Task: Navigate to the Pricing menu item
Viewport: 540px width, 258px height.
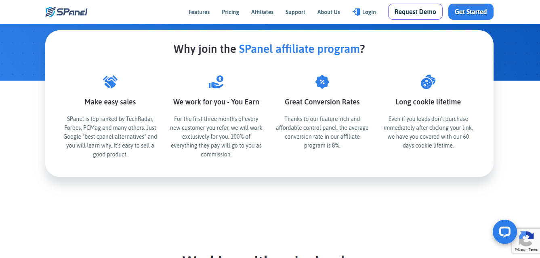Action: [230, 12]
